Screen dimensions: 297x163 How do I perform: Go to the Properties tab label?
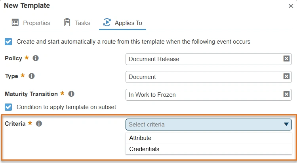[36, 23]
